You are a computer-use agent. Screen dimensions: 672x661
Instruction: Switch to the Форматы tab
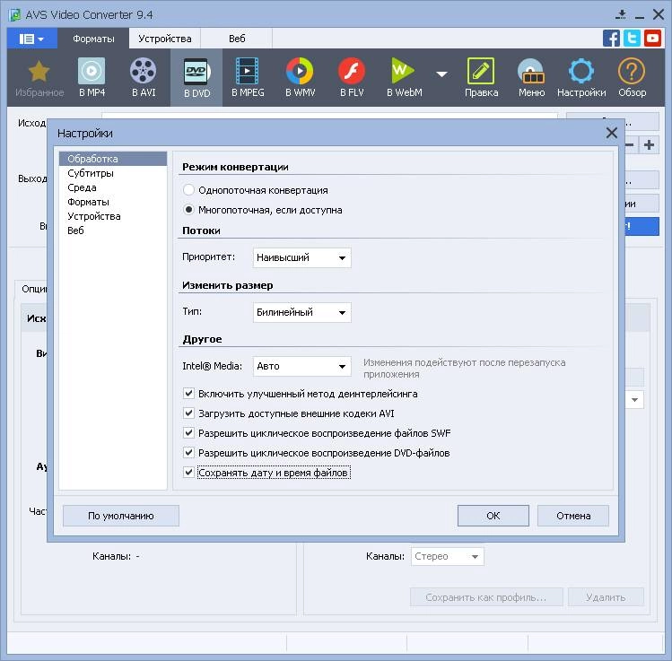coord(93,39)
